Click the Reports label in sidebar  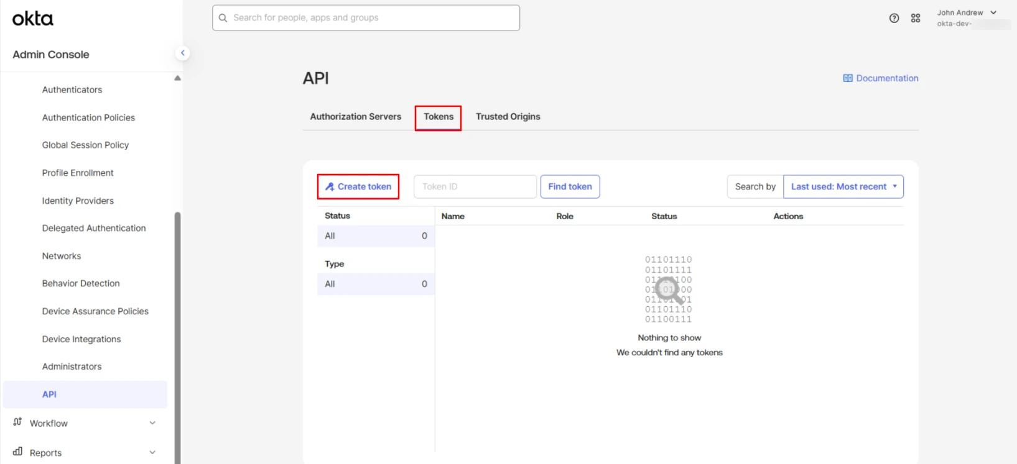pos(45,453)
